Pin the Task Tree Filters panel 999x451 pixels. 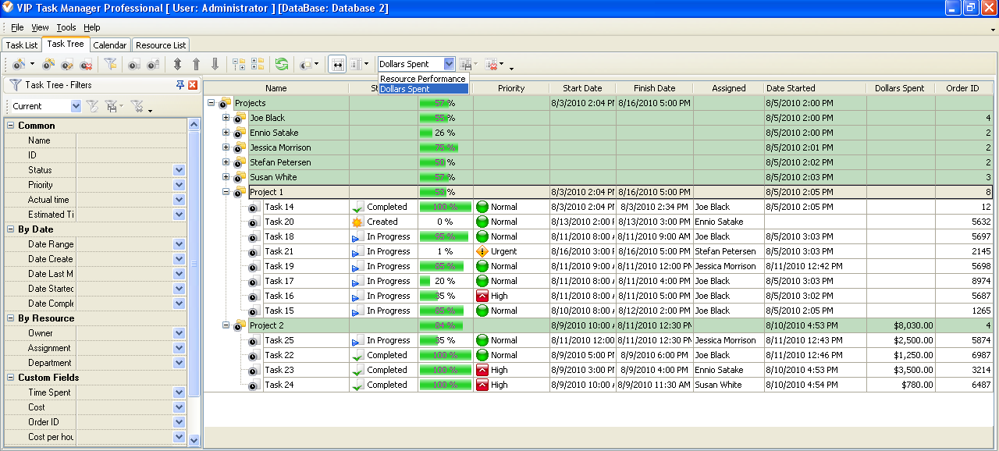[x=180, y=85]
